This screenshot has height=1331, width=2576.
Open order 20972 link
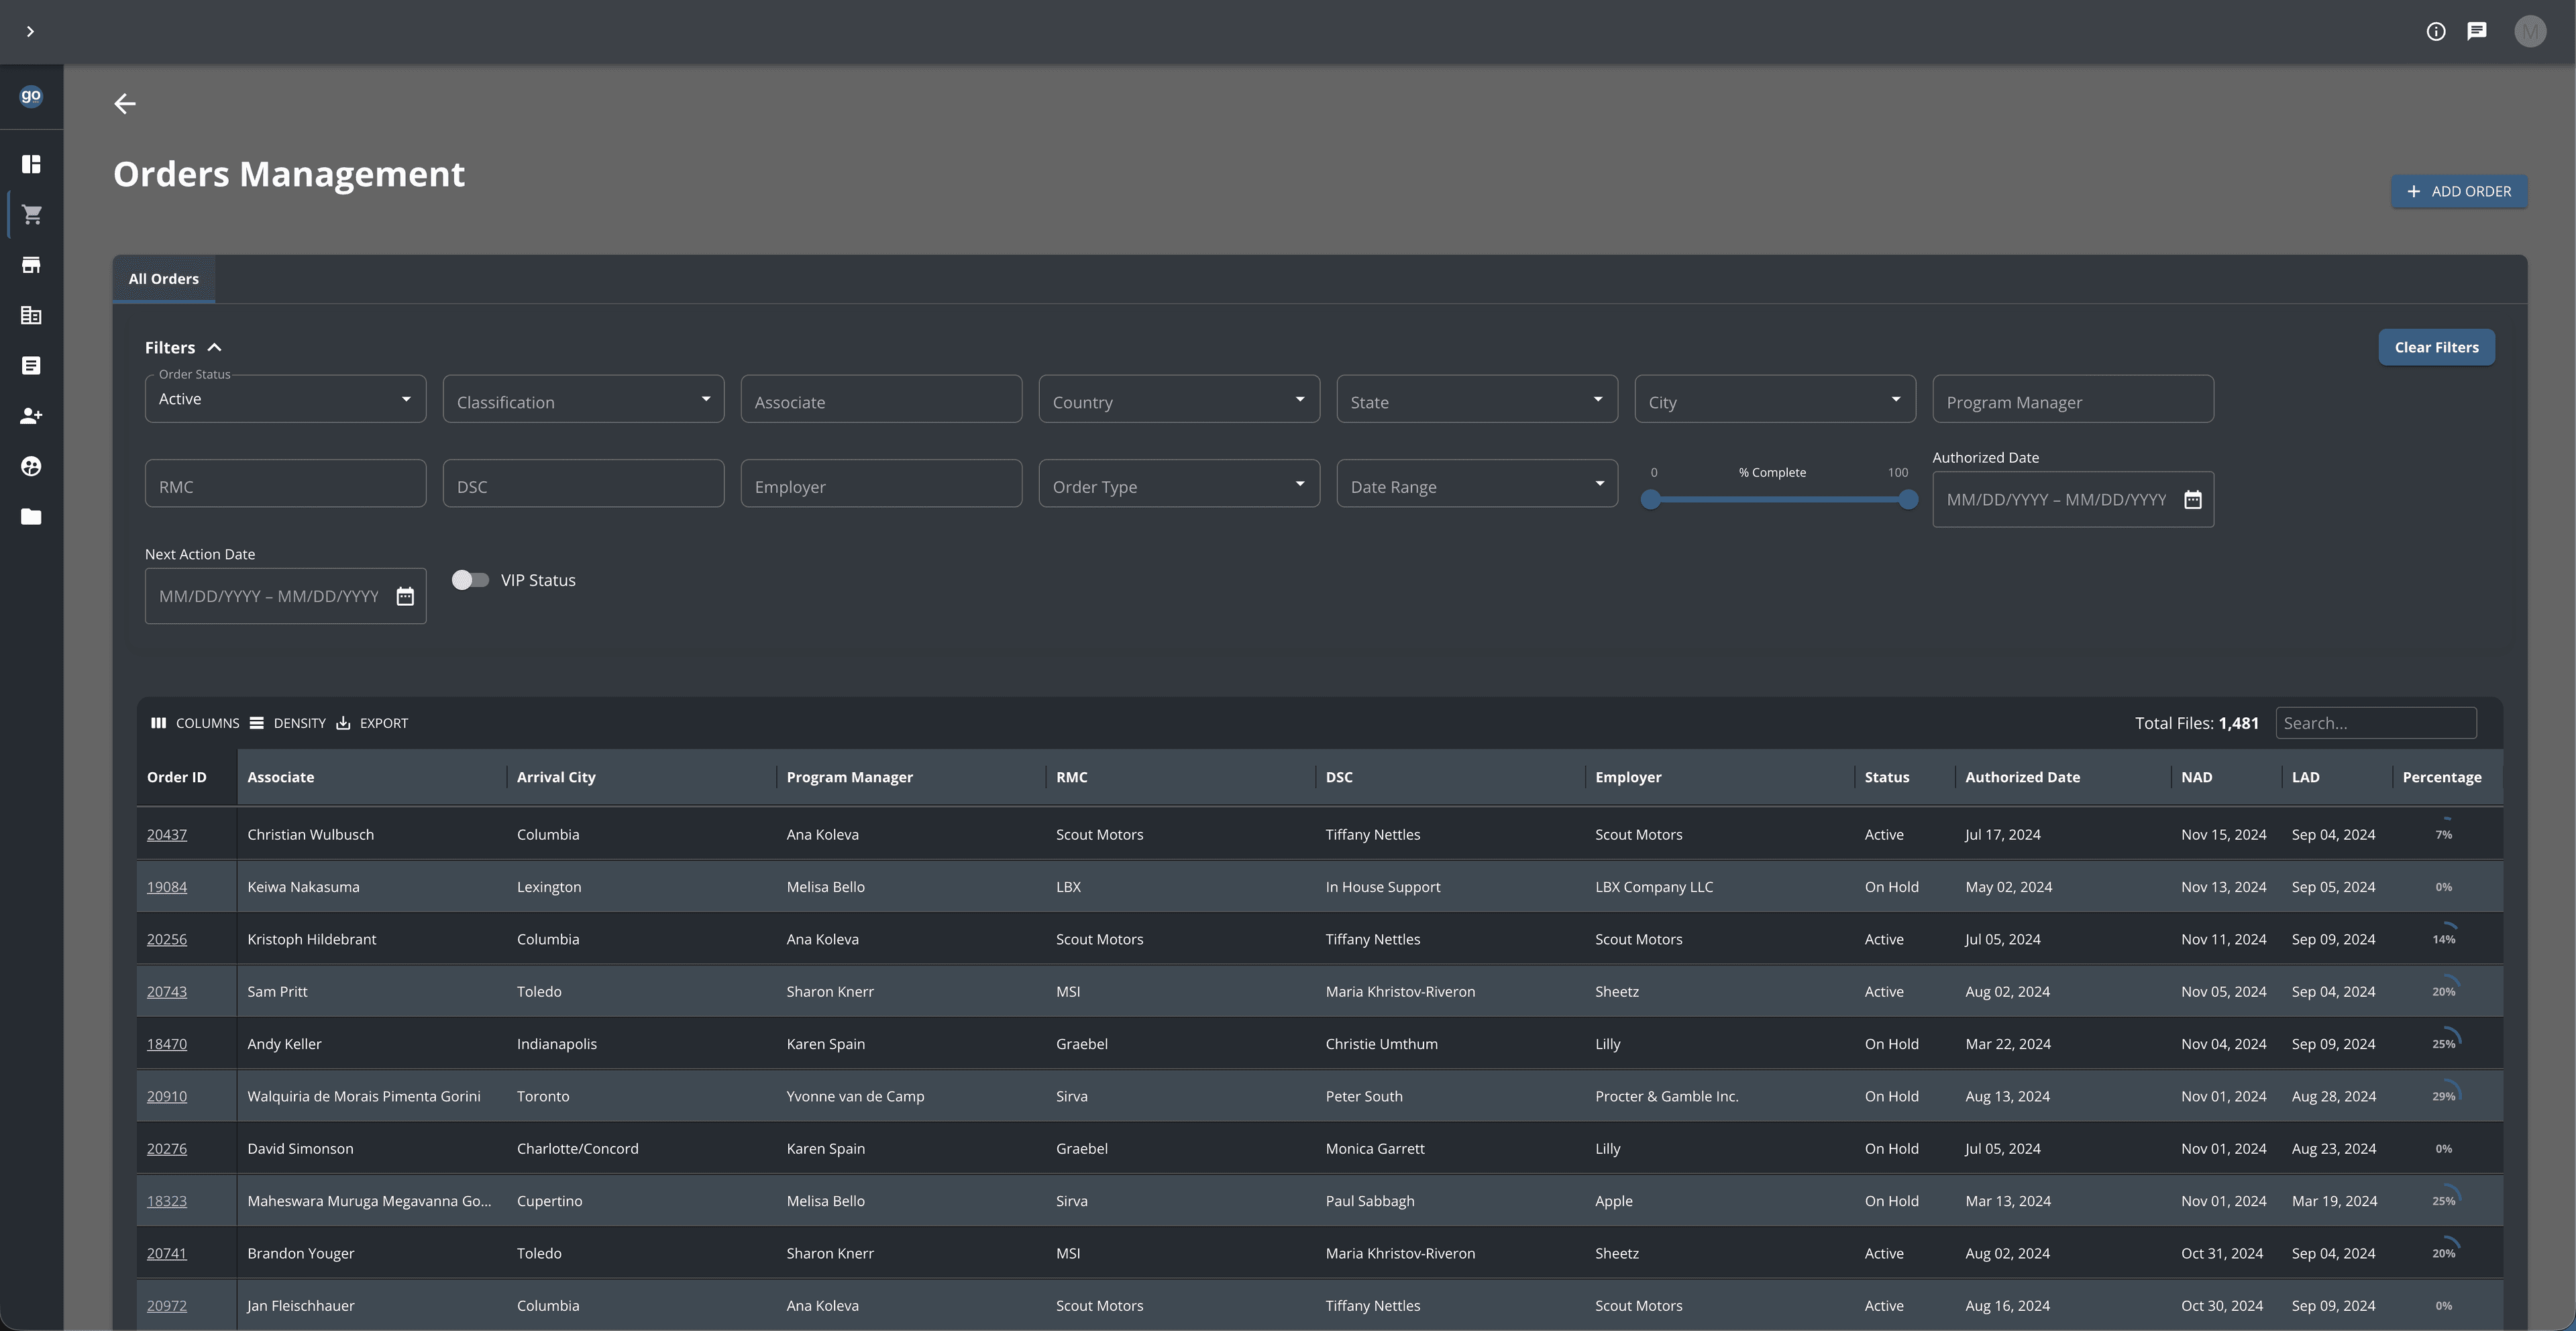(167, 1306)
